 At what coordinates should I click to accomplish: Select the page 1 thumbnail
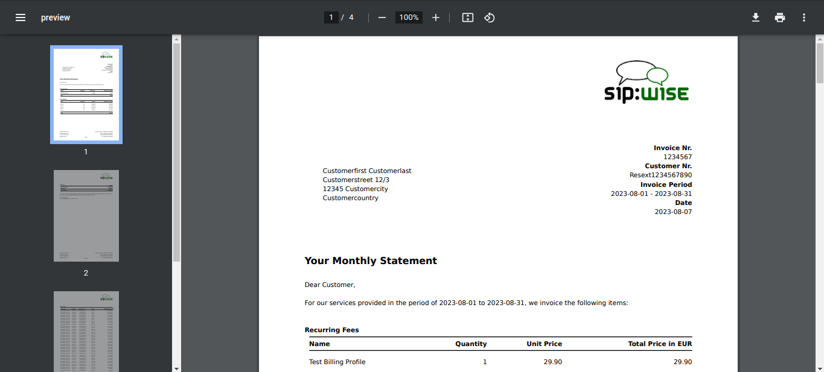coord(86,94)
